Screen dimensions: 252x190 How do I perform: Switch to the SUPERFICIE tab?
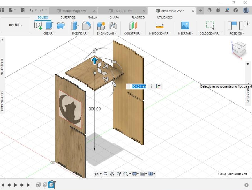point(68,17)
